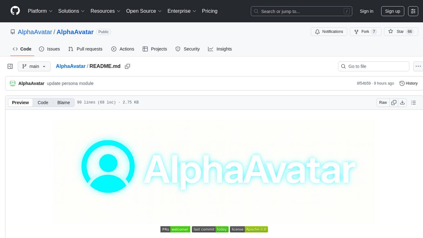Click the Sign up button

393,11
